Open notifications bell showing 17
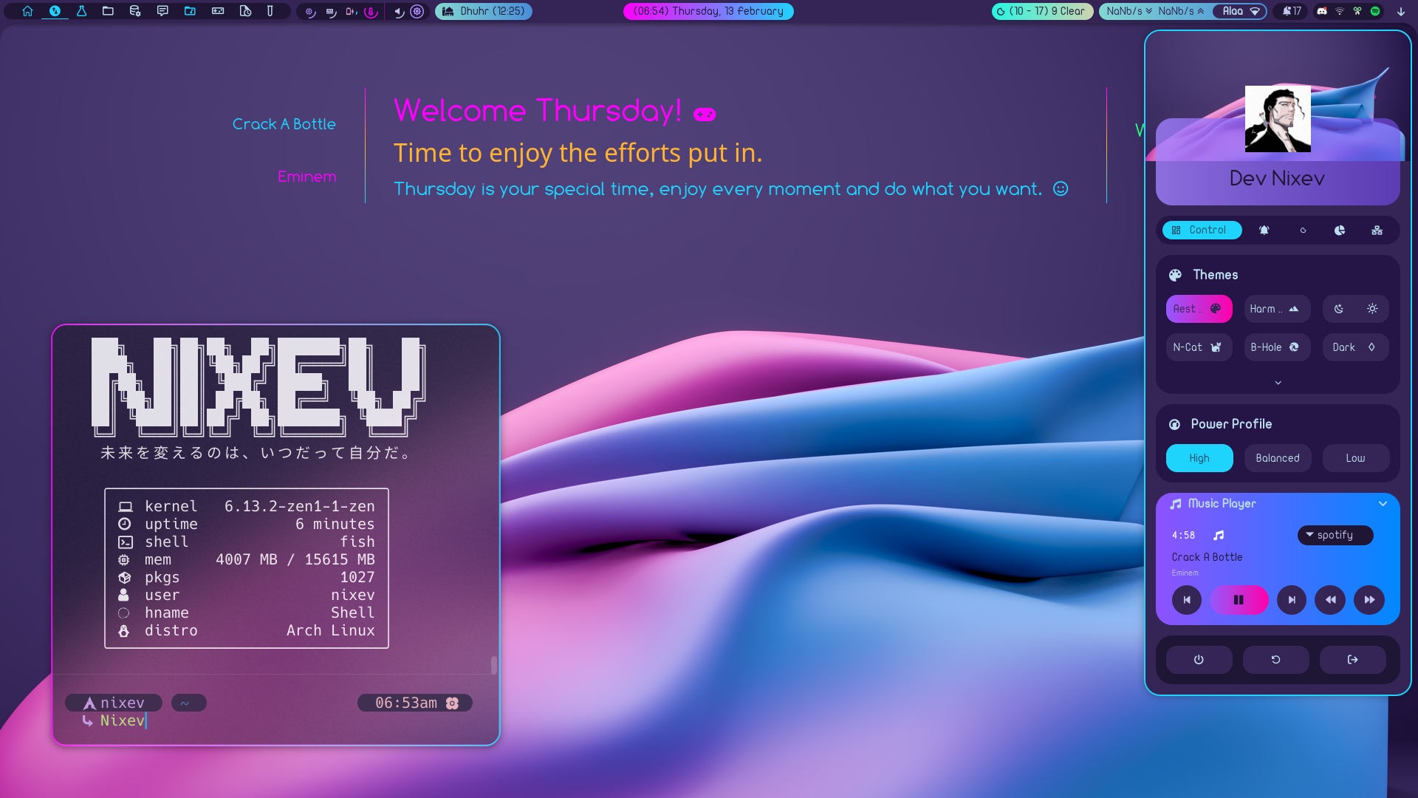The width and height of the screenshot is (1418, 798). (x=1292, y=11)
